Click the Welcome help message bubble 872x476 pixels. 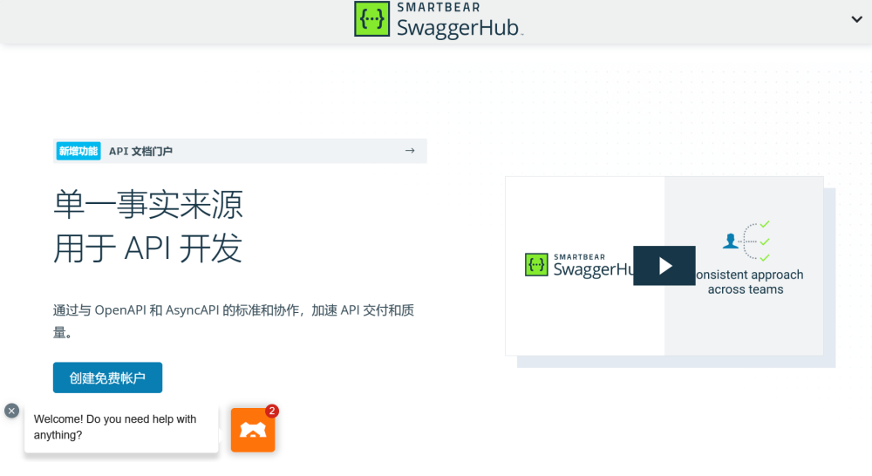coord(121,427)
